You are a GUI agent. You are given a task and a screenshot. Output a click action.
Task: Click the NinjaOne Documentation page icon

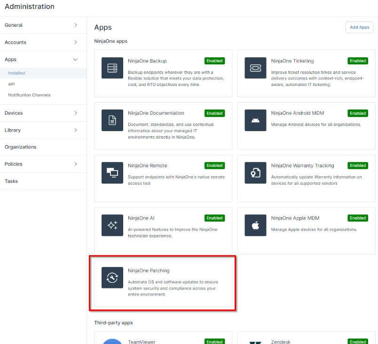click(112, 120)
